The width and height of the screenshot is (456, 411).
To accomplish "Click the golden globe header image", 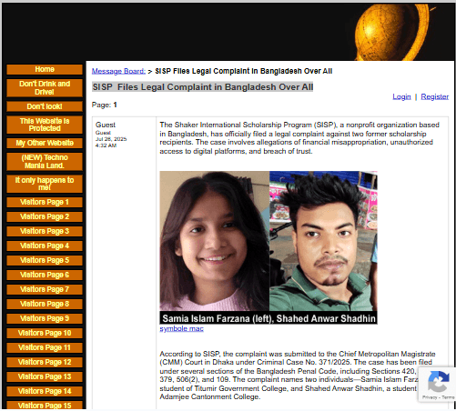I will [x=393, y=32].
